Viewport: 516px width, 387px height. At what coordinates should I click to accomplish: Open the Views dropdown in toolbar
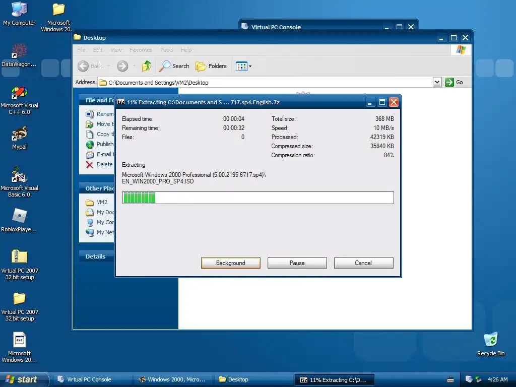[243, 66]
